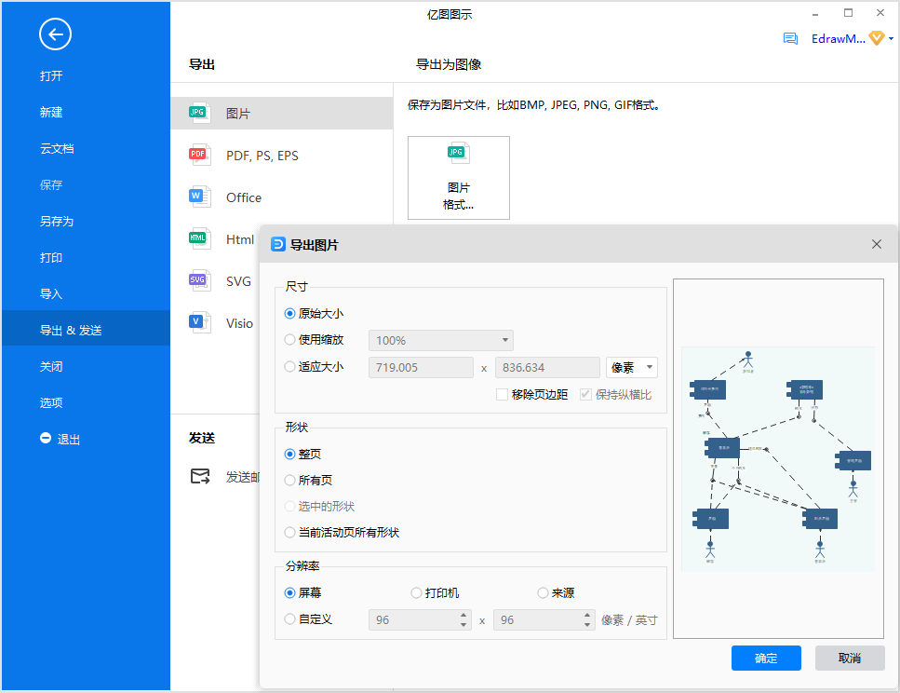Click the Word icon next to Office
900x693 pixels.
(x=199, y=197)
